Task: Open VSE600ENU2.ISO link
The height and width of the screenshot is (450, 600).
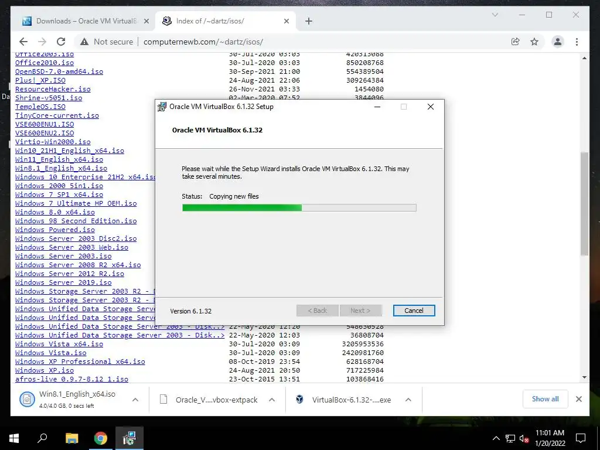Action: 45,133
